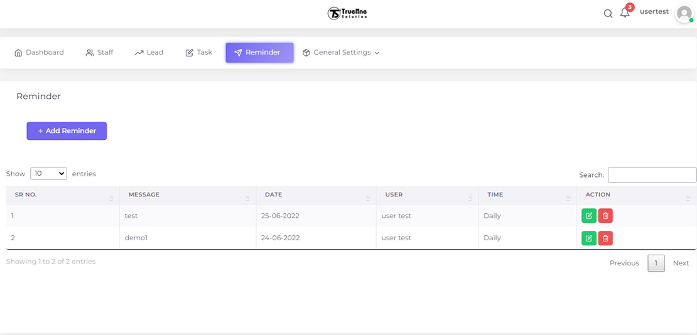Click the user avatar profile picture
Image resolution: width=697 pixels, height=335 pixels.
684,14
